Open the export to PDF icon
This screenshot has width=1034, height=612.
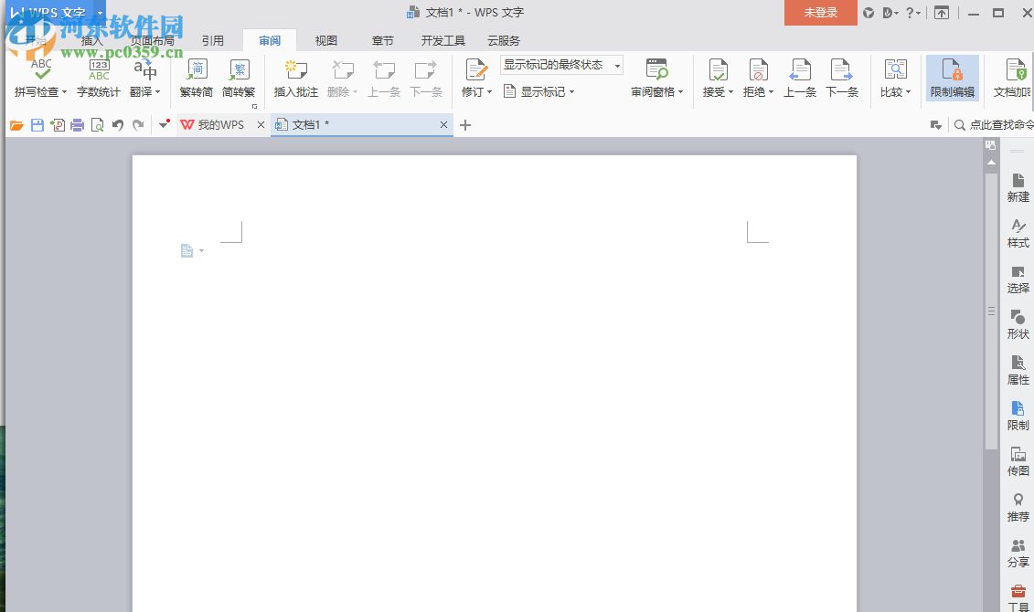coord(58,125)
